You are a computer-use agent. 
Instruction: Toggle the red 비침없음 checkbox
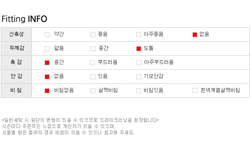47,91
